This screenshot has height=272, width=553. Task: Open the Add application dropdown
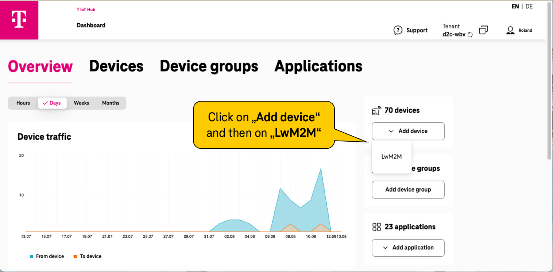pyautogui.click(x=408, y=248)
